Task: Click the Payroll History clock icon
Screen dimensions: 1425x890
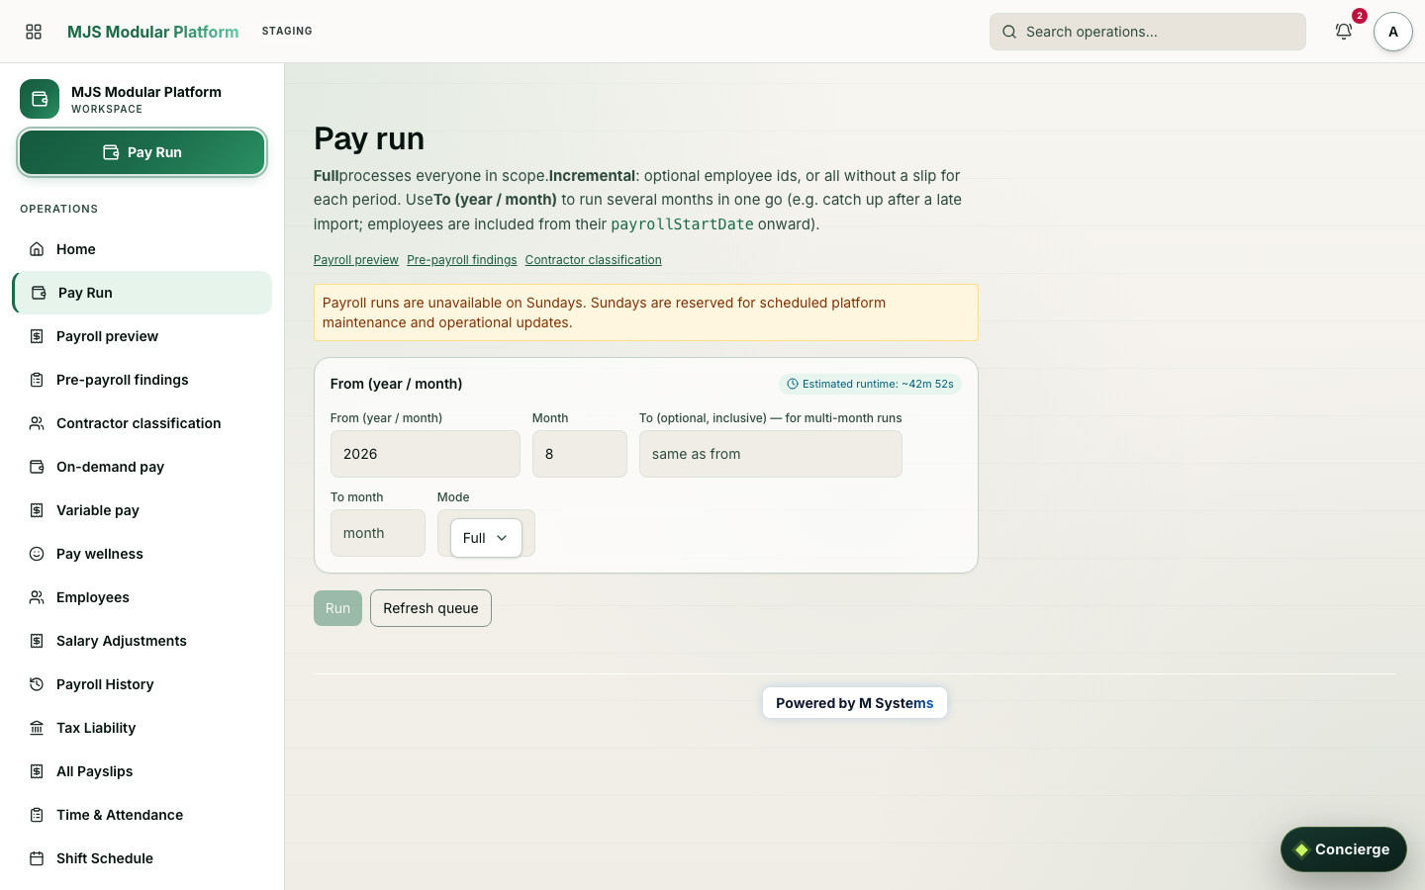Action: pos(37,684)
